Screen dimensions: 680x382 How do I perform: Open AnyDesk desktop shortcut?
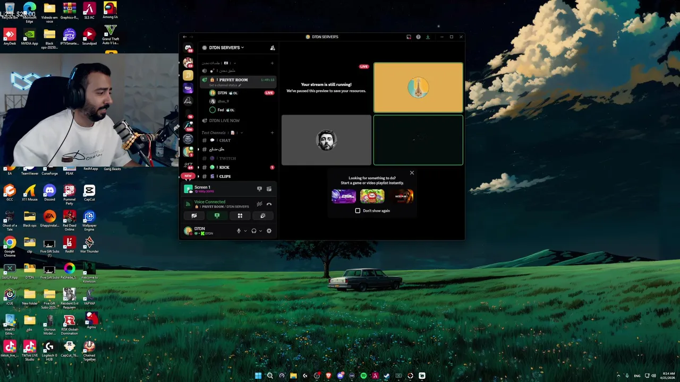pyautogui.click(x=10, y=37)
